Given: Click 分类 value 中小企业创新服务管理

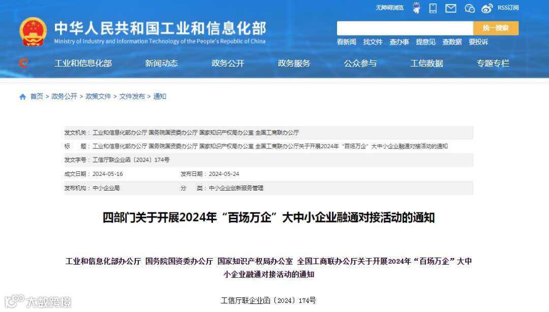Looking at the screenshot, I should point(236,189).
